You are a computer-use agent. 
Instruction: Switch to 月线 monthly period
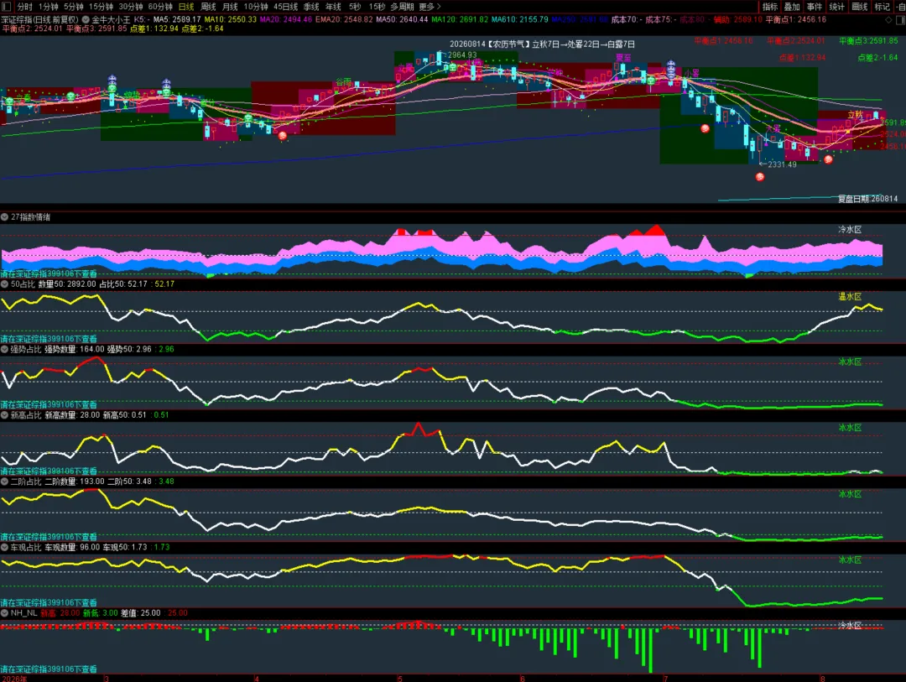tap(230, 7)
